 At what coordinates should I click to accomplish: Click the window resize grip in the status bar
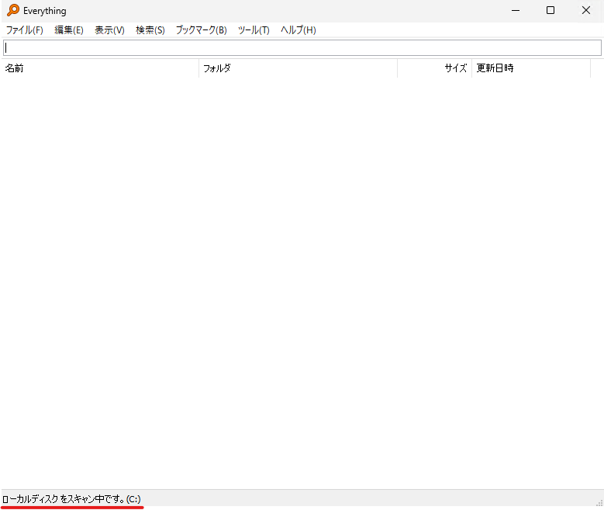[599, 502]
